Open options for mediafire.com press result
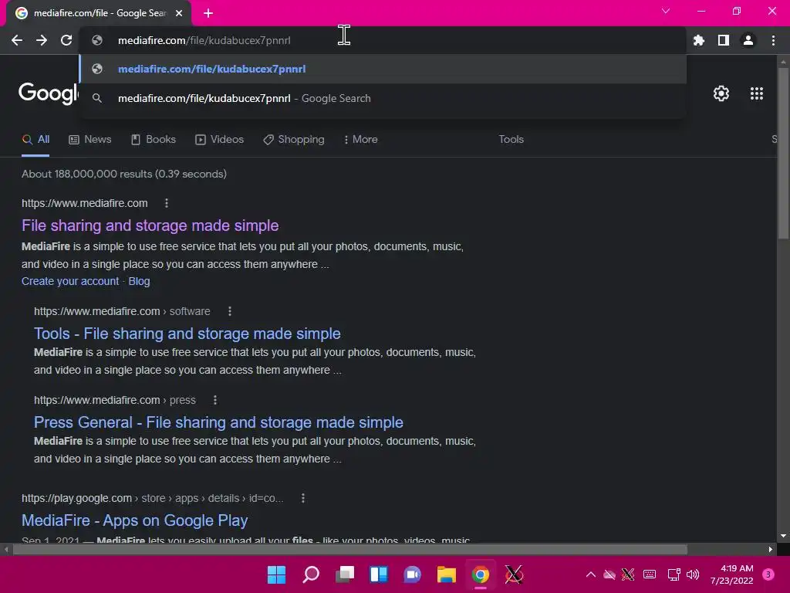Viewport: 790px width, 593px height. pyautogui.click(x=215, y=400)
